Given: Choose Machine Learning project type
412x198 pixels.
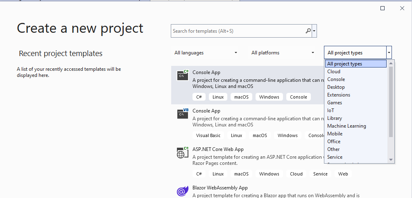Looking at the screenshot, I should coord(356,126).
